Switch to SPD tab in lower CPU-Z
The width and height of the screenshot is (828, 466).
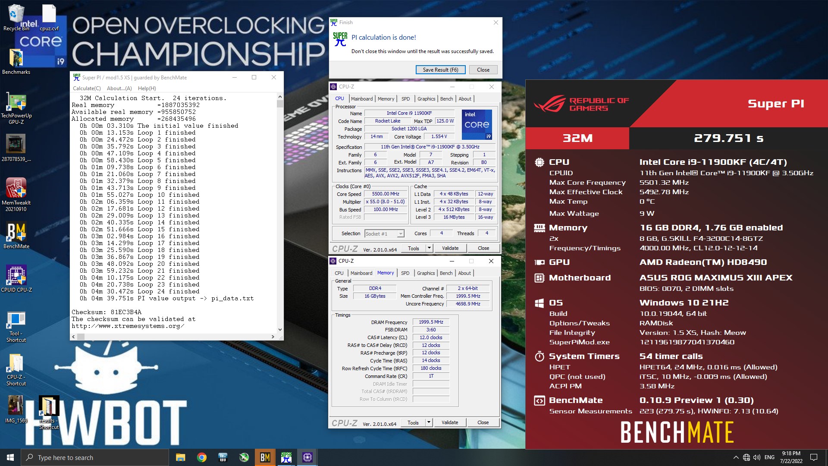pyautogui.click(x=405, y=273)
